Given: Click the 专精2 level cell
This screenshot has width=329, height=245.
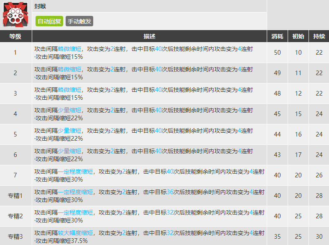Looking at the screenshot, I should coord(15,216).
